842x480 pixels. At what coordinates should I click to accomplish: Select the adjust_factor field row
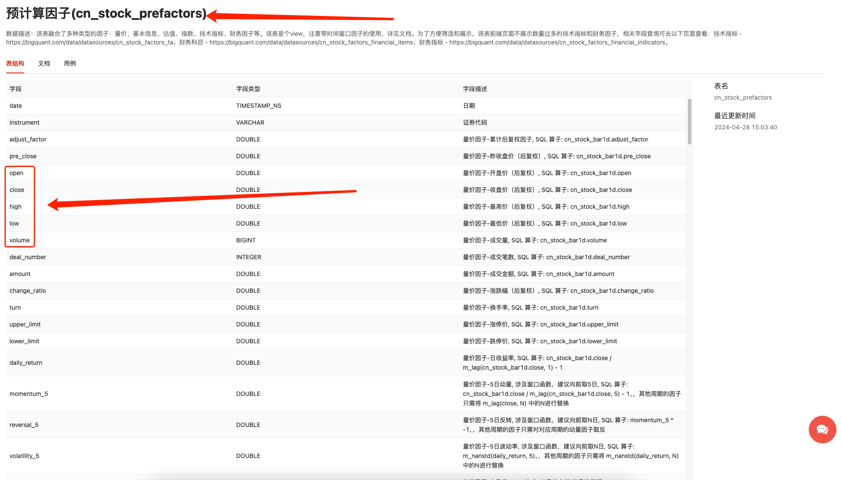28,139
